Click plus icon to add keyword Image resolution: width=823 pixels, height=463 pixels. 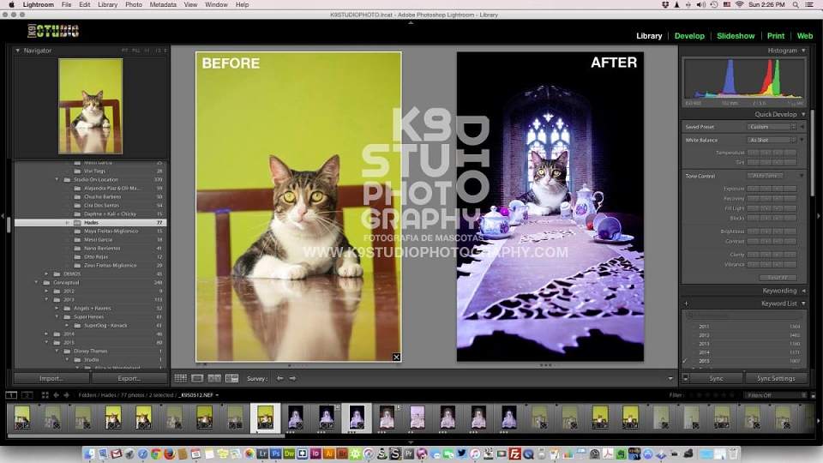point(686,304)
